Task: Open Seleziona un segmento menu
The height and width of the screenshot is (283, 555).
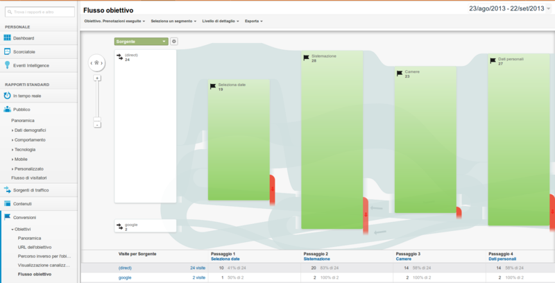Action: 173,22
